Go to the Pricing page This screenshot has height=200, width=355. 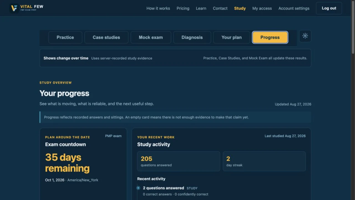(183, 8)
